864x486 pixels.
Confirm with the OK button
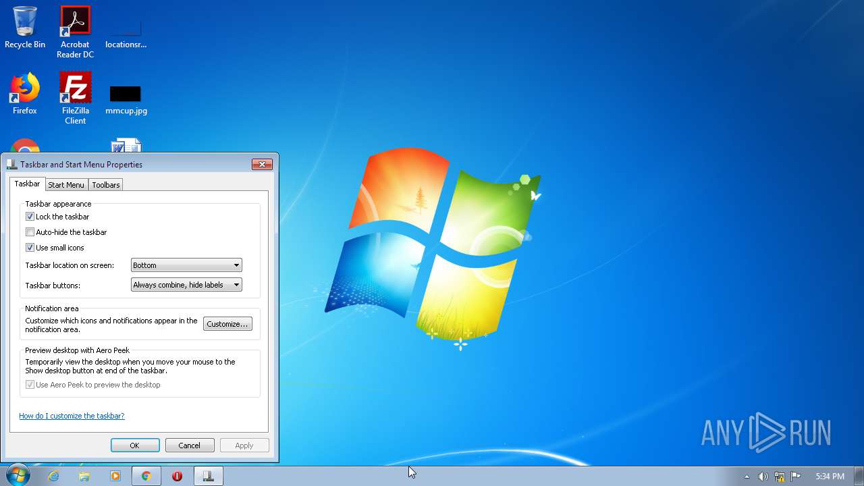135,446
